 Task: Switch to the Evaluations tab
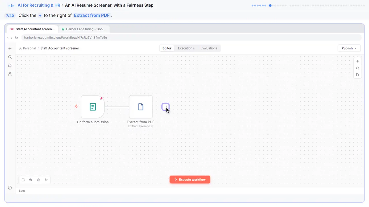pyautogui.click(x=209, y=48)
